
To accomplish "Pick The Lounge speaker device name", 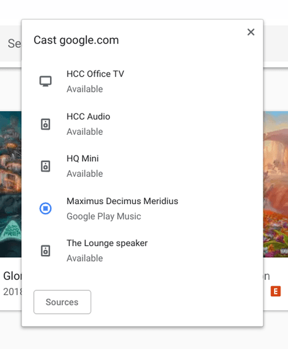I will point(107,243).
